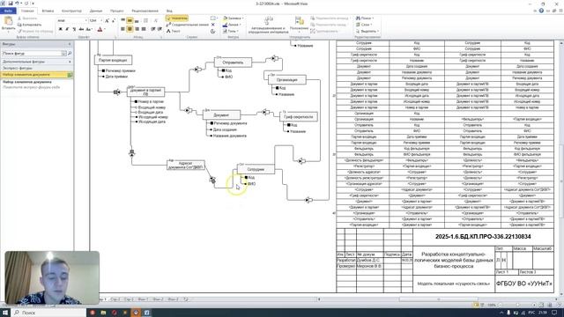Click the blue Help question mark icon
This screenshot has width=564, height=317.
click(x=541, y=11)
